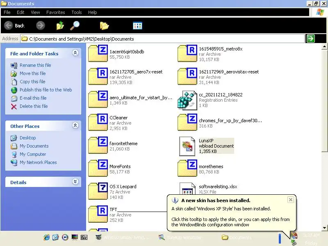Click E-mail this file
This screenshot has height=246, width=328.
click(33, 98)
